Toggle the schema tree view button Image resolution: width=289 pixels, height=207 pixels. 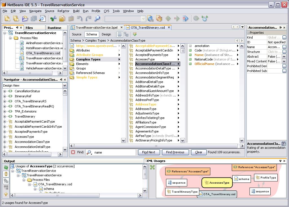pyautogui.click(x=126, y=34)
